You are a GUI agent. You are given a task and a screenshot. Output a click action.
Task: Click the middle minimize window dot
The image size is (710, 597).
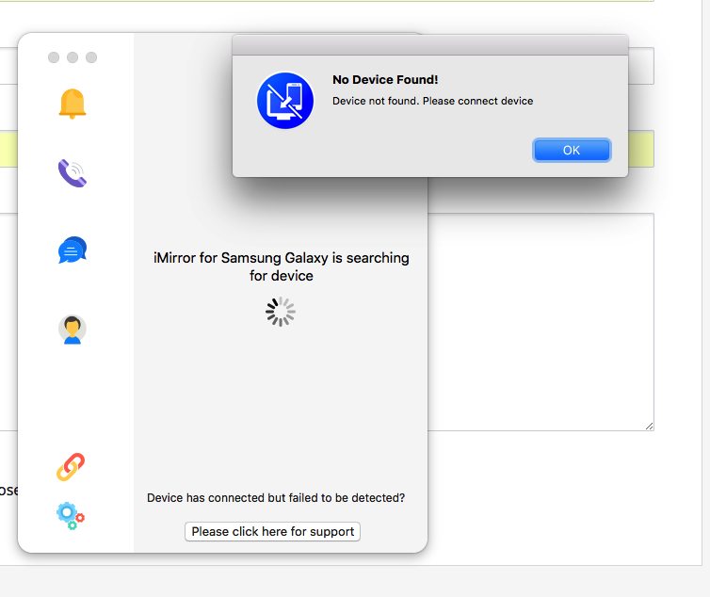click(73, 57)
